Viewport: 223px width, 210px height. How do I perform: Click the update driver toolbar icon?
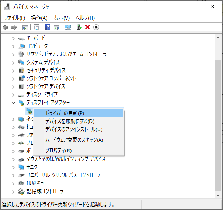[x=79, y=27]
